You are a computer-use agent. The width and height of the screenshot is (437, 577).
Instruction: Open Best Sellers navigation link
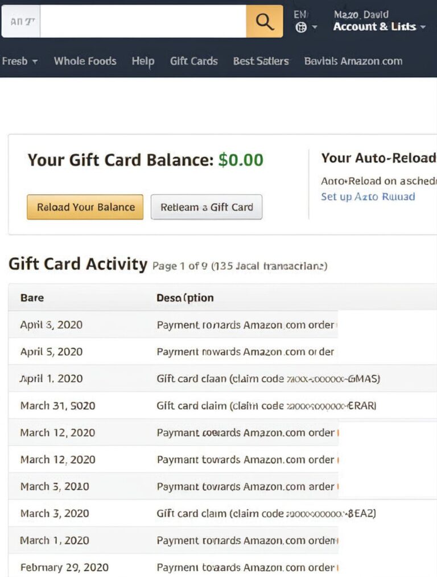tap(261, 61)
